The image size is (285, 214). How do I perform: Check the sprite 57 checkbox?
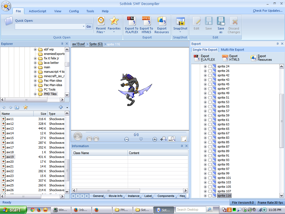[x=210, y=111]
